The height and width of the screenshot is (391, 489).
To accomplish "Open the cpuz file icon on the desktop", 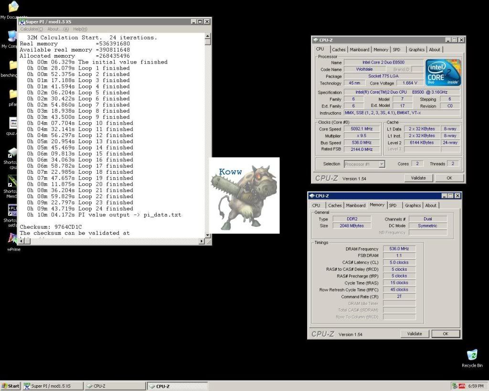I will tap(13, 123).
